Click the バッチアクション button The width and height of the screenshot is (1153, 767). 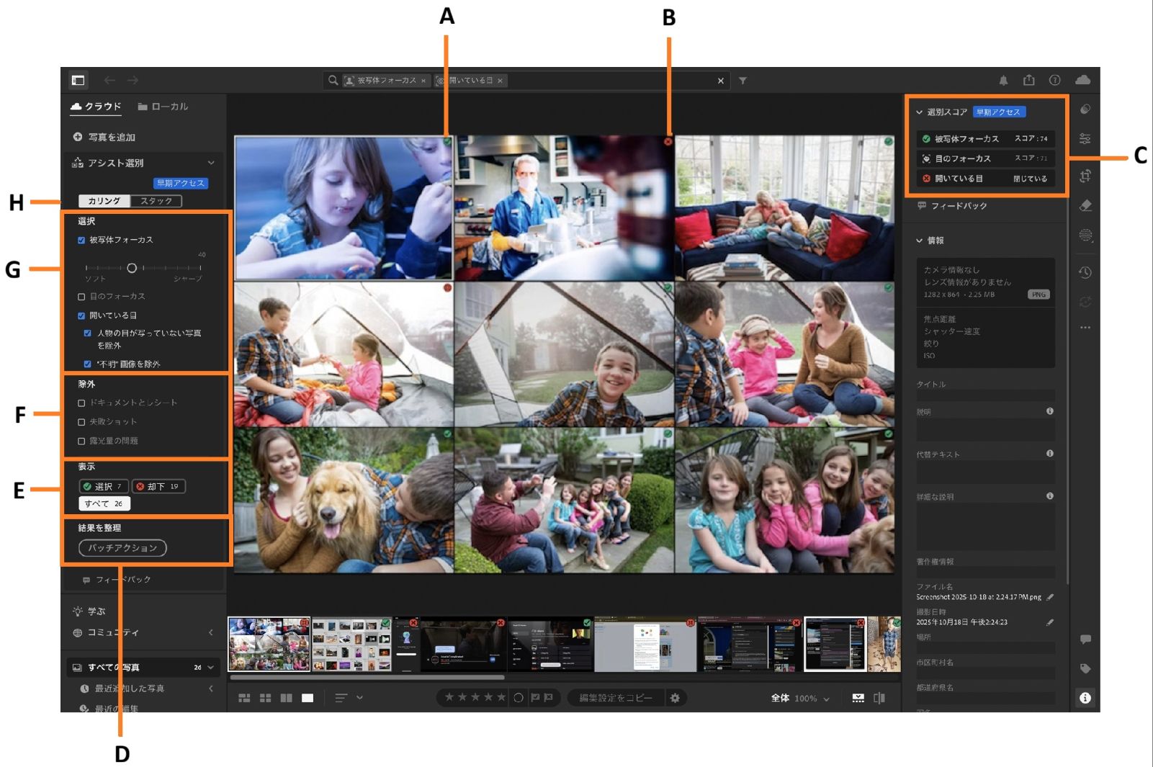[122, 548]
